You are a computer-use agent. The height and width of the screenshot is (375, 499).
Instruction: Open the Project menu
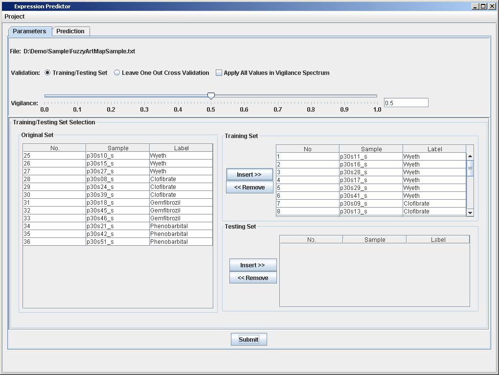(15, 17)
